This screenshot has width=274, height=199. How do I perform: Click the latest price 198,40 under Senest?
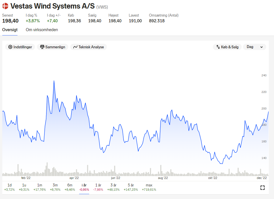10,21
